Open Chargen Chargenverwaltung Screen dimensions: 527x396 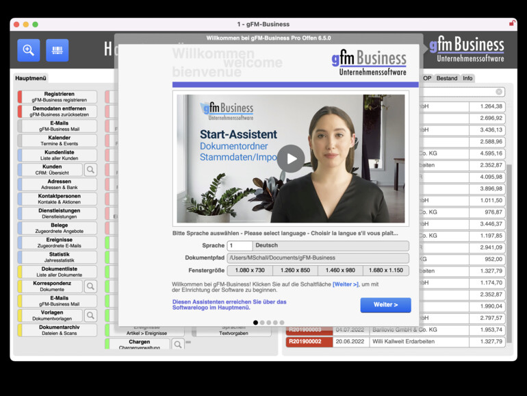138,344
